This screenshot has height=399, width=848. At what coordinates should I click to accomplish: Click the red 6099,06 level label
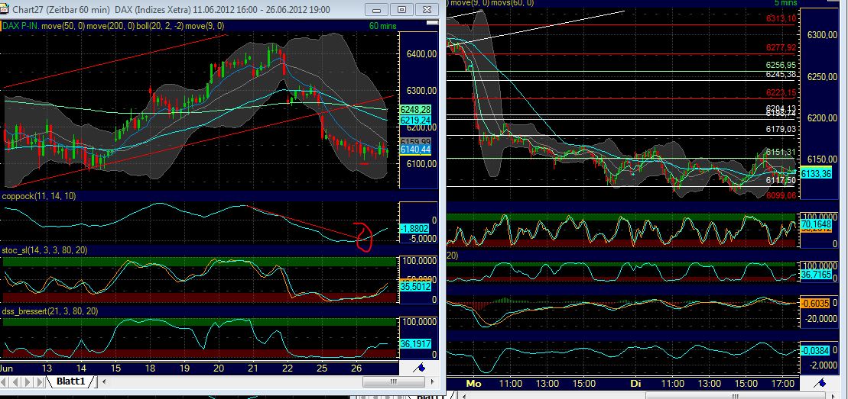click(x=781, y=195)
